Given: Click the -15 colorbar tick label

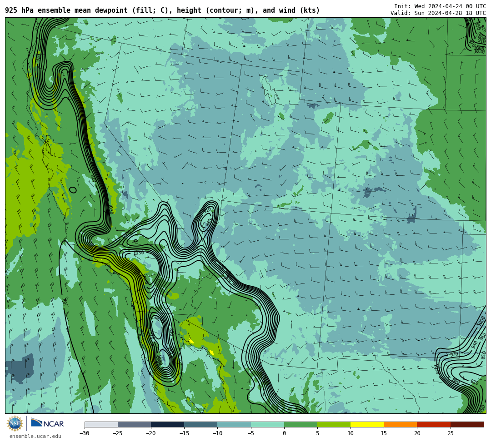Looking at the screenshot, I should tap(184, 433).
